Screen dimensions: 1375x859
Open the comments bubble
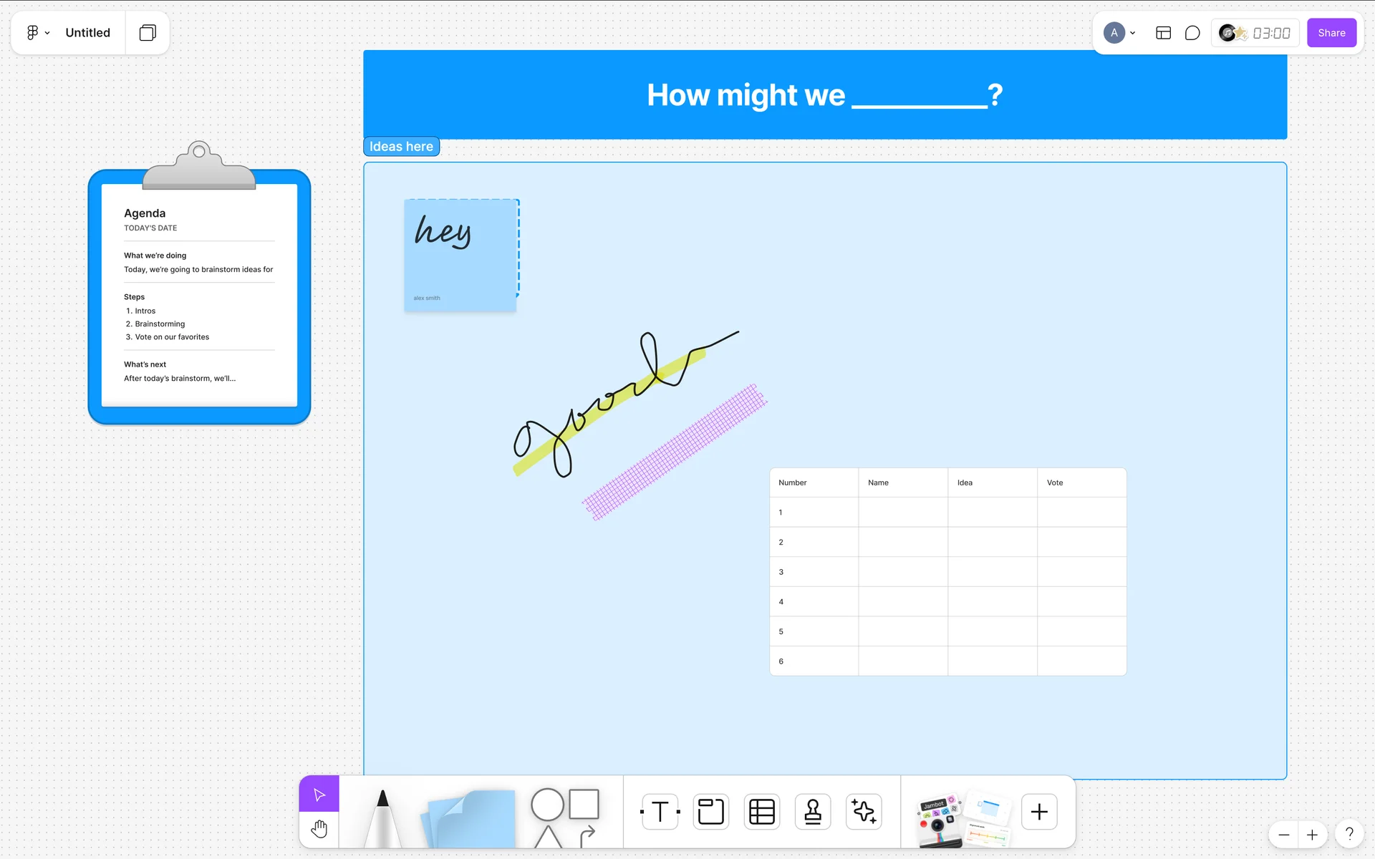click(1192, 33)
